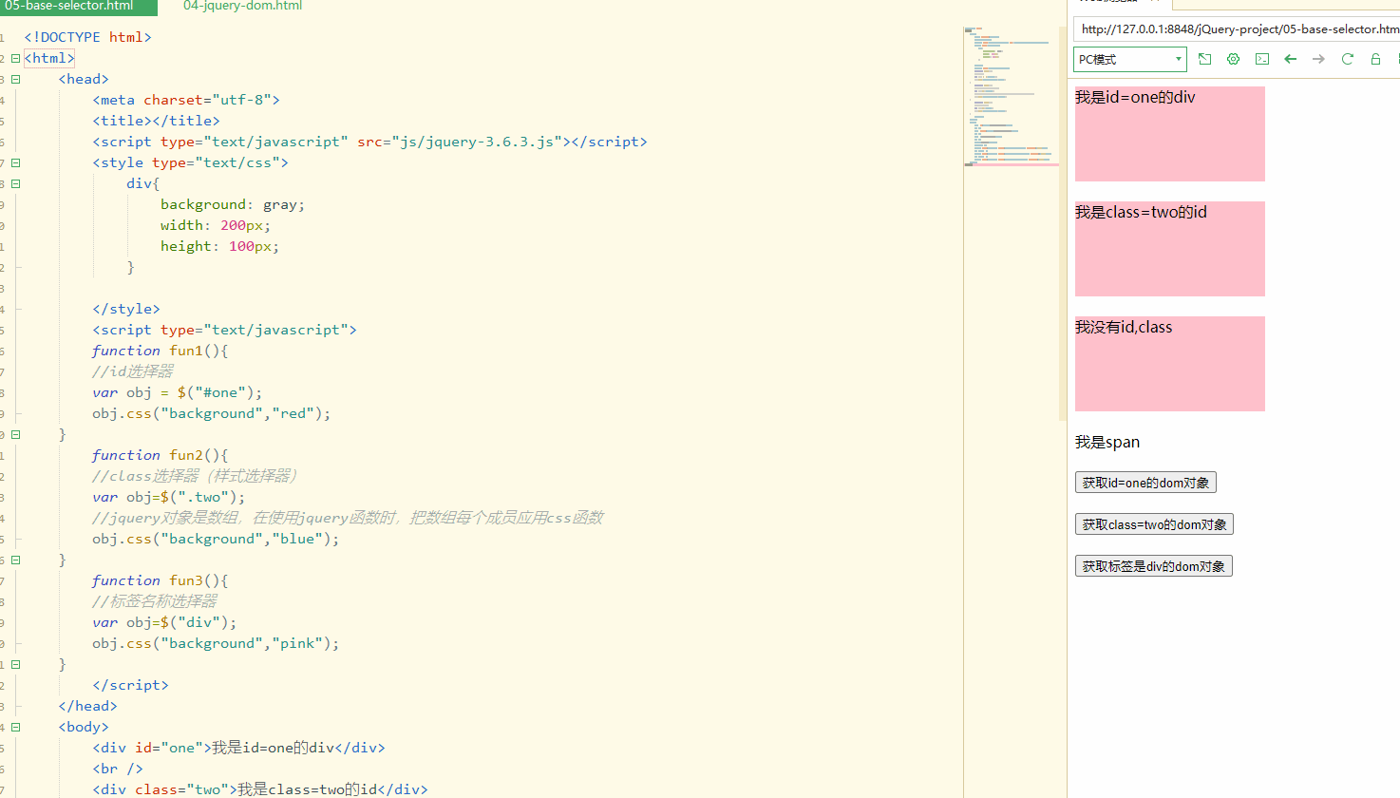Refresh the preview page
The height and width of the screenshot is (798, 1400).
coord(1347,59)
